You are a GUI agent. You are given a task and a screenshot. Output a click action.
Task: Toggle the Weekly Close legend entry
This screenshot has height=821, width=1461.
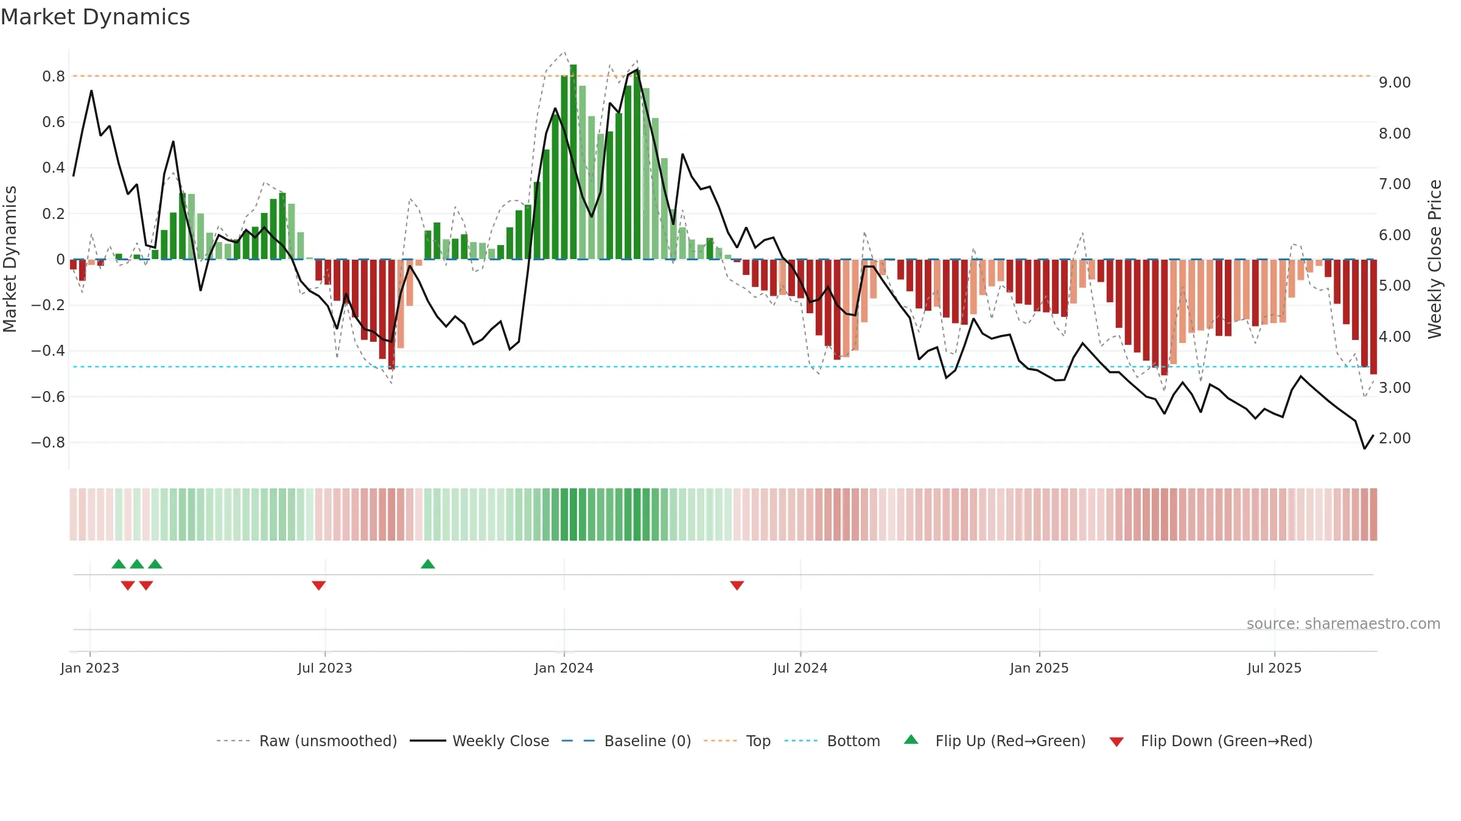480,741
